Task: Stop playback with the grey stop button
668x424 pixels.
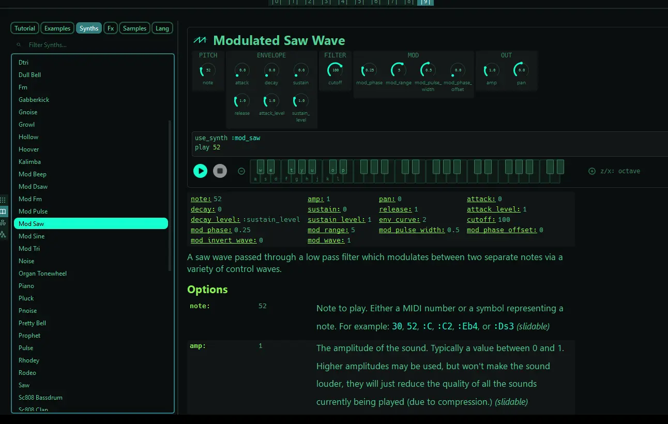Action: 220,171
